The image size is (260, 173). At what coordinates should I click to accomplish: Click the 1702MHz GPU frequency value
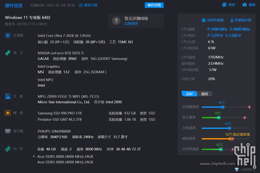click(x=216, y=57)
